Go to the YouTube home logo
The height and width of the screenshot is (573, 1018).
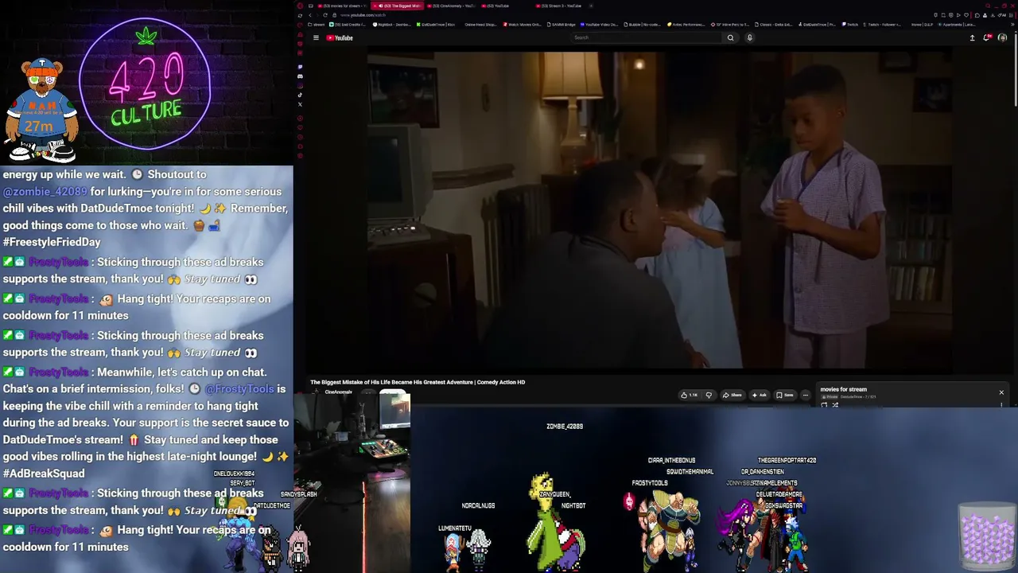coord(340,37)
